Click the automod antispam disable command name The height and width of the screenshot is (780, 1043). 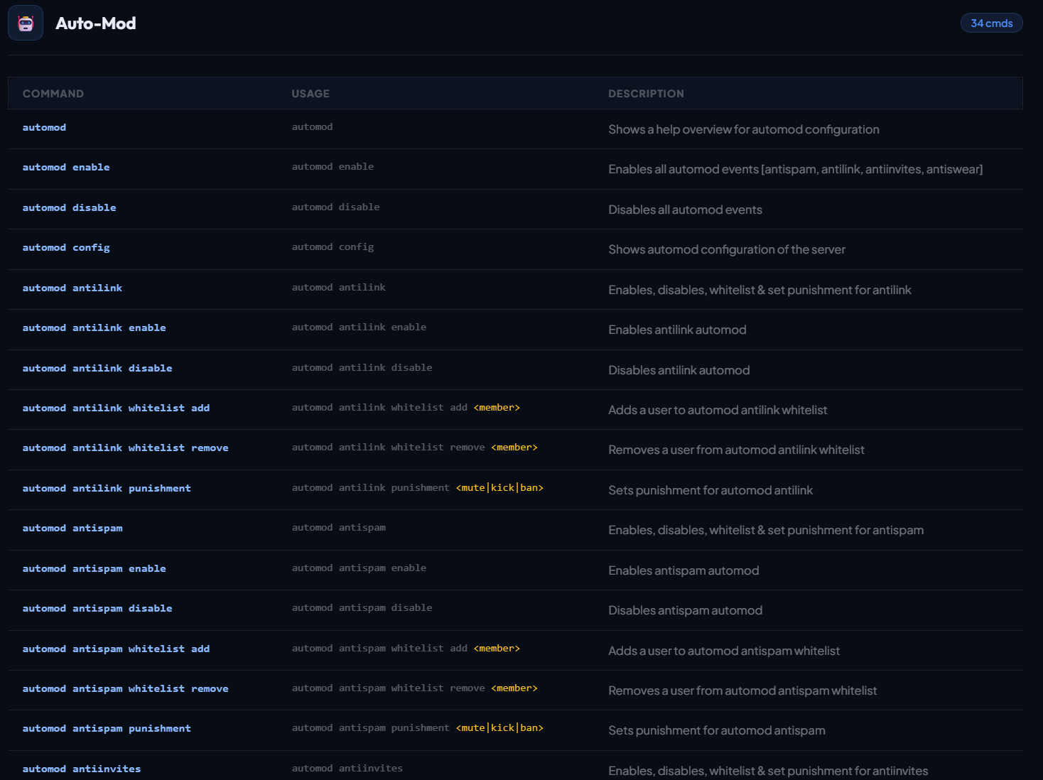point(97,608)
